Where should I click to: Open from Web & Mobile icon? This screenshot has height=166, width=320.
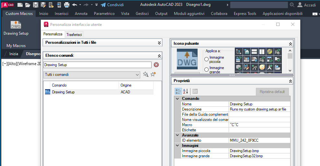click(51, 5)
